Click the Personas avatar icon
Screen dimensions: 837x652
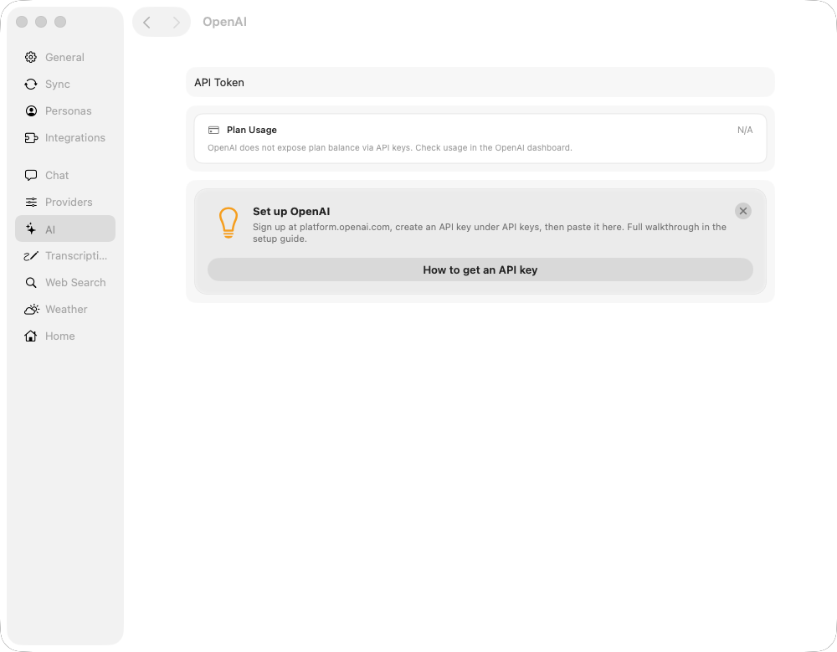click(31, 110)
